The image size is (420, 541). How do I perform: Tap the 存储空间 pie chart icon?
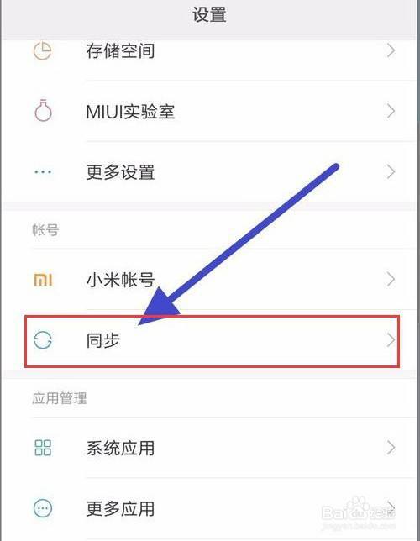pos(43,51)
